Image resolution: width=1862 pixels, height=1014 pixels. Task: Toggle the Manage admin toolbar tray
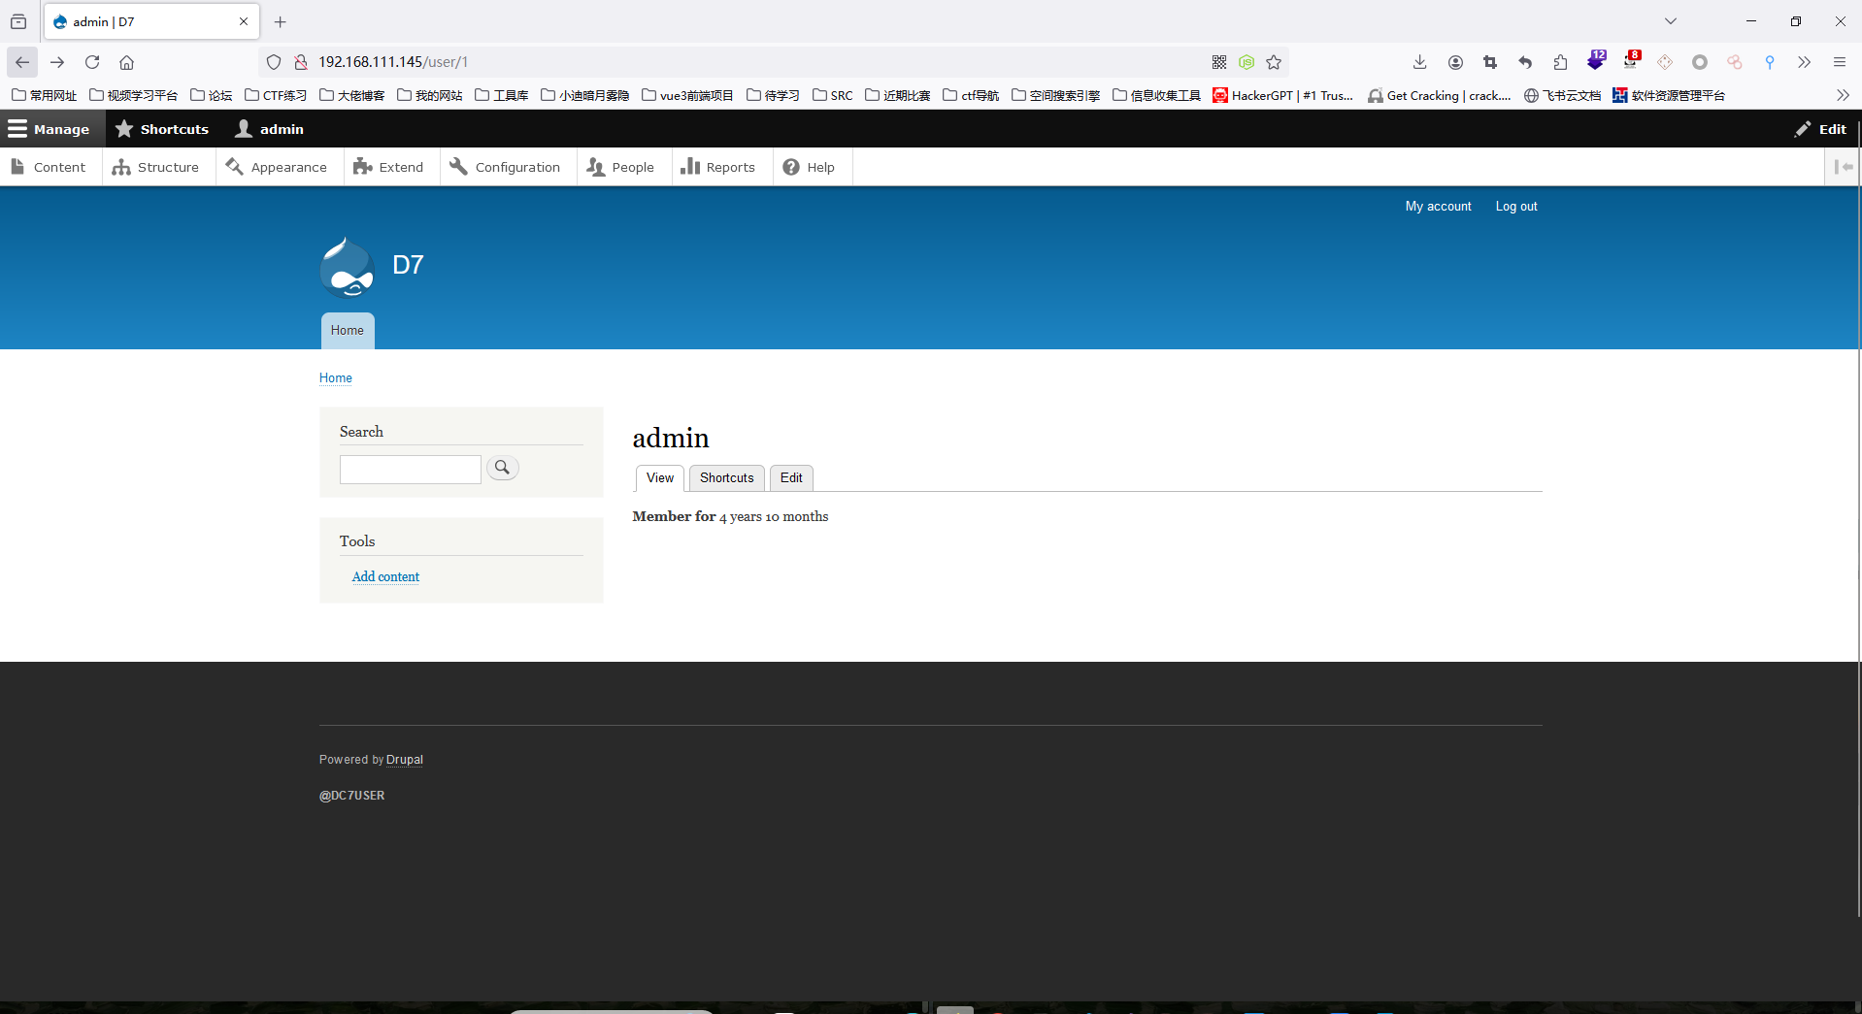(x=50, y=129)
